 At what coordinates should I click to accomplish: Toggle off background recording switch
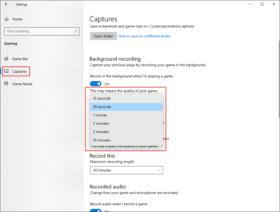95,84
